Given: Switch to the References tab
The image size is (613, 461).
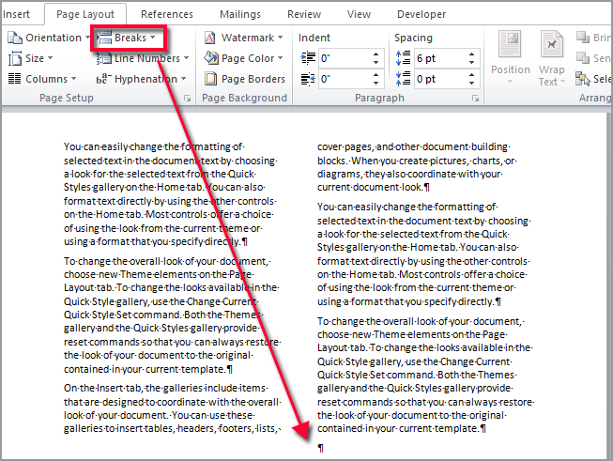Looking at the screenshot, I should 167,14.
